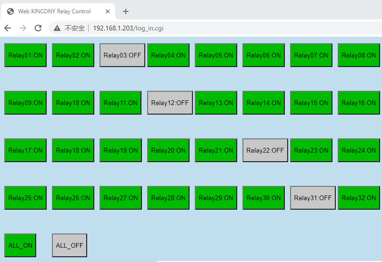Image resolution: width=382 pixels, height=262 pixels.
Task: Select the Web KINCONY Relay Control tab
Action: 54,11
